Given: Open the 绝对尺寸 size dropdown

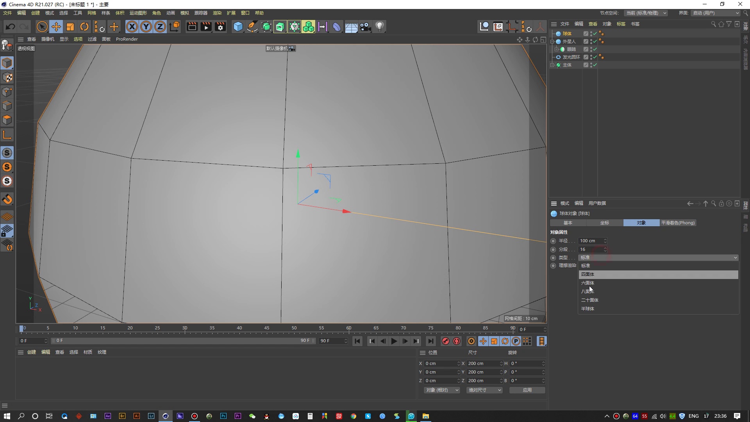Looking at the screenshot, I should (484, 390).
